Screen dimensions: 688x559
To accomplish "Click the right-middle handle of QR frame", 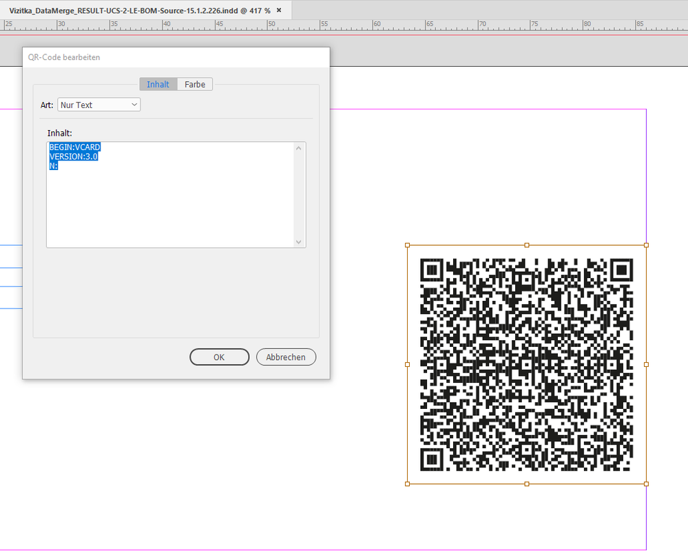I will click(x=646, y=365).
